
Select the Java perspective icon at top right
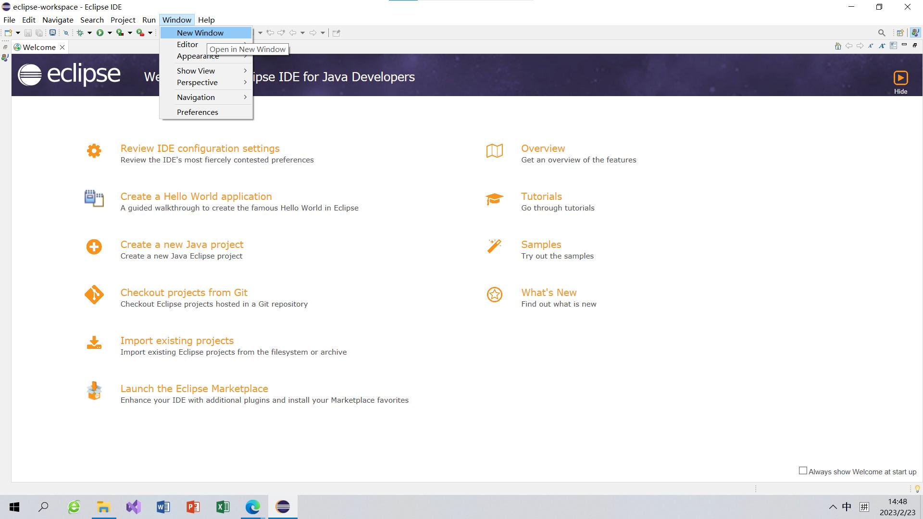[915, 33]
